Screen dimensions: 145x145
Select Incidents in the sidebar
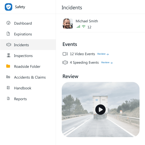[x=28, y=45]
